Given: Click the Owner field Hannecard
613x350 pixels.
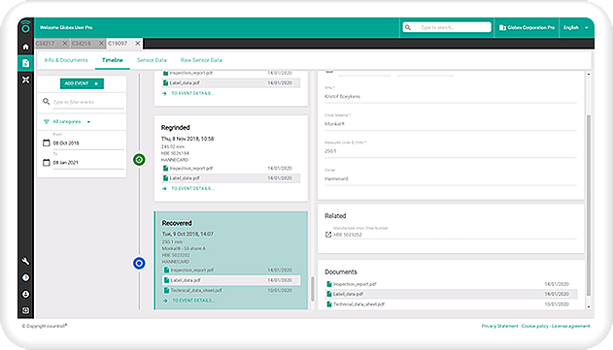Looking at the screenshot, I should (x=451, y=178).
